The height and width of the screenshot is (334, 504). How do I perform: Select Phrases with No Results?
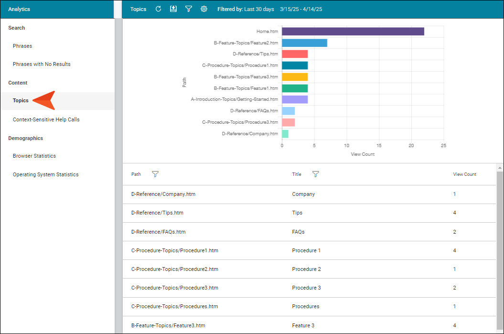[42, 64]
